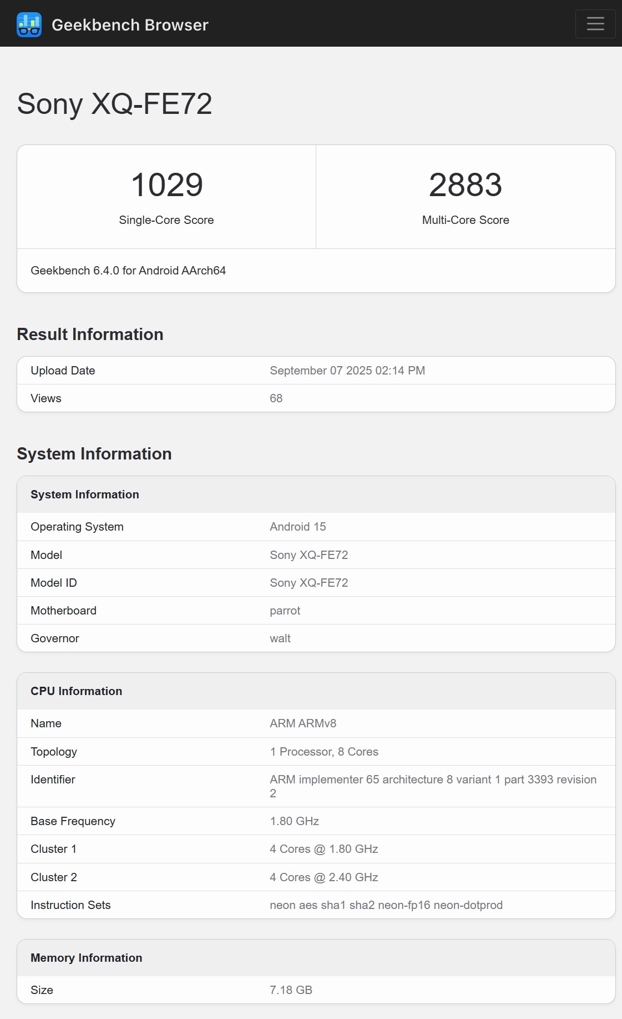Image resolution: width=622 pixels, height=1019 pixels.
Task: Click the 7.18 GB memory size value
Action: [x=291, y=990]
